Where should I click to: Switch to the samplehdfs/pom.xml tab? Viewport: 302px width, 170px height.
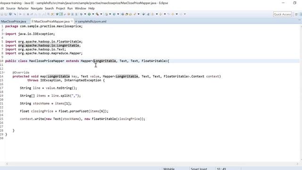tap(90, 21)
